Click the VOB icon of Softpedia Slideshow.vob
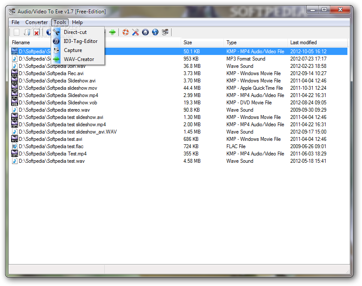362x286 pixels. coord(15,103)
